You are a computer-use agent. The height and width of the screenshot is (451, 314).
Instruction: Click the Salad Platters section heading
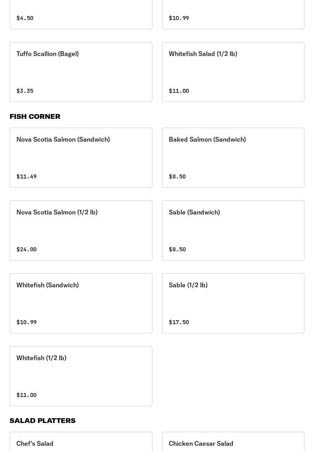42,421
